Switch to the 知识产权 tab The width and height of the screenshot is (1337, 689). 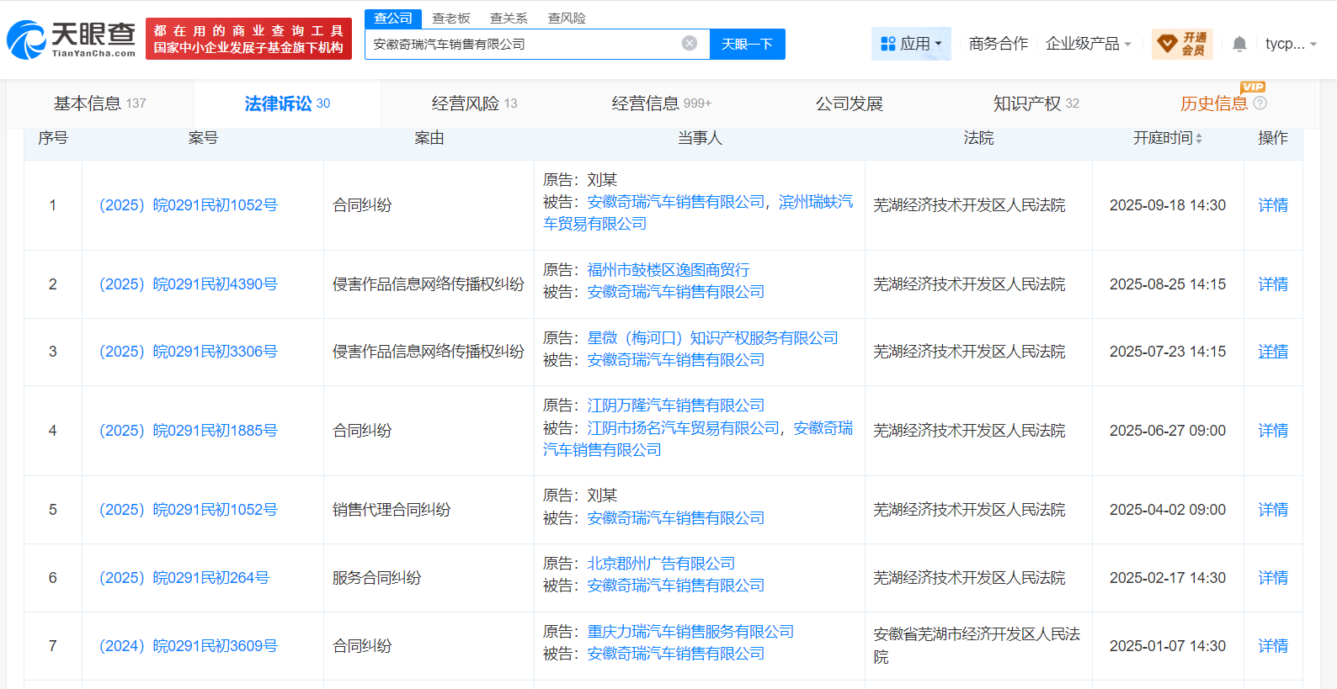[x=1036, y=103]
